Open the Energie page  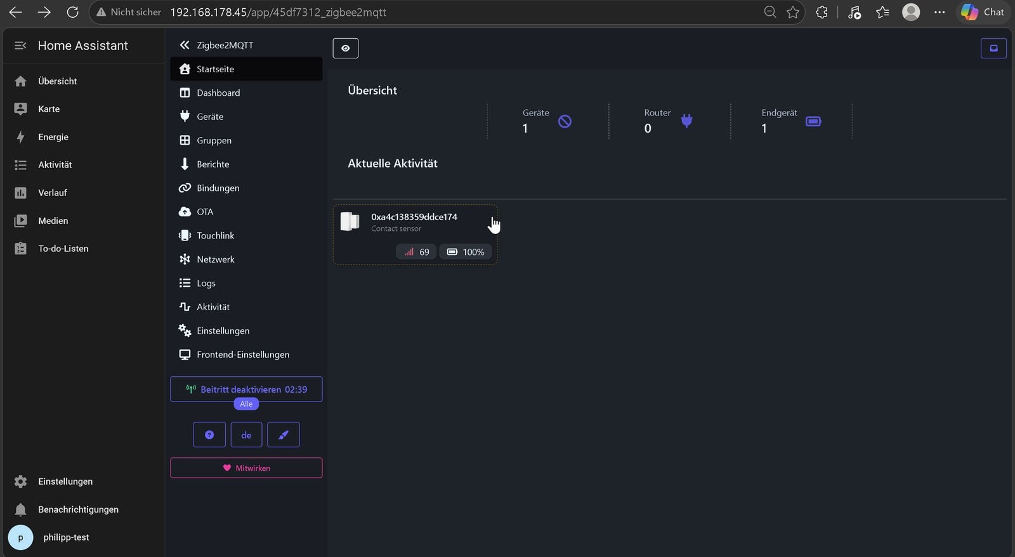[x=82, y=137]
